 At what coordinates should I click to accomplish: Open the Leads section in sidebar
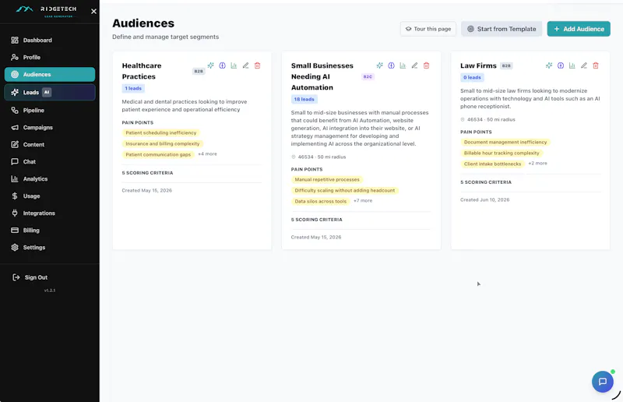coord(50,92)
